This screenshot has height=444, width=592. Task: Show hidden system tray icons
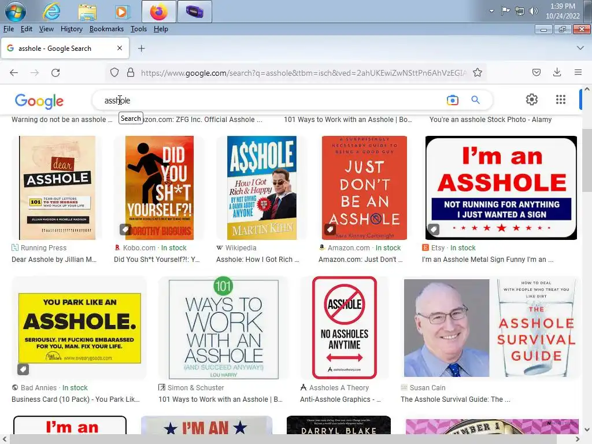[x=491, y=11]
